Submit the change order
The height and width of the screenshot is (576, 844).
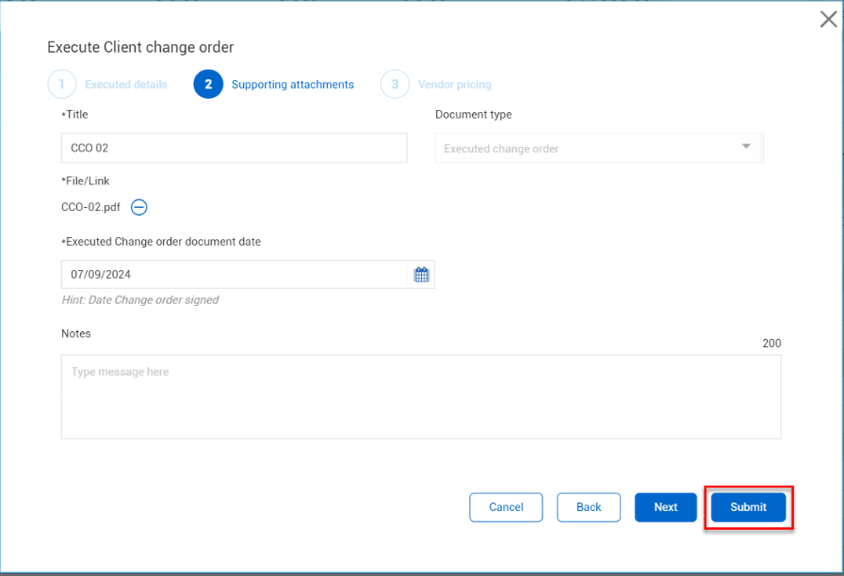[748, 507]
